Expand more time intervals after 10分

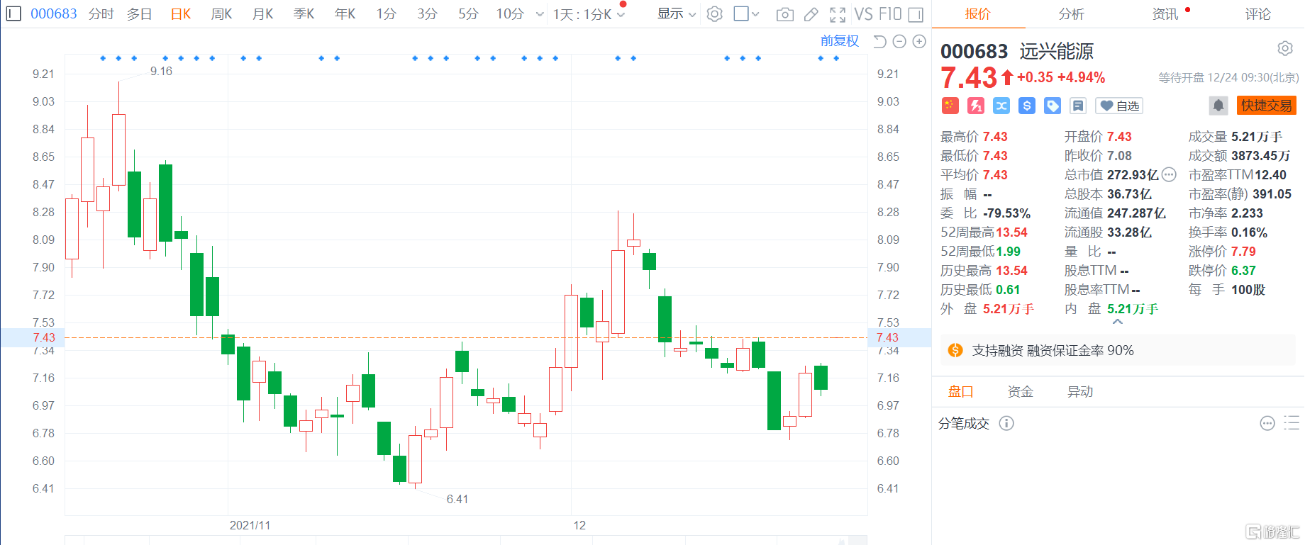pyautogui.click(x=540, y=14)
